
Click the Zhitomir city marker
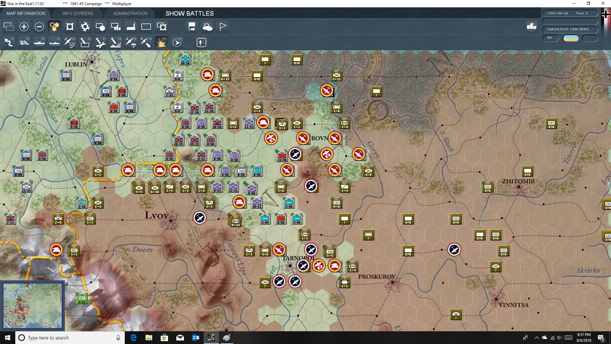tap(519, 187)
